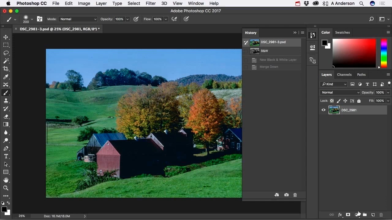Open the layer Opacity dropdown
The height and width of the screenshot is (220, 392).
point(388,92)
